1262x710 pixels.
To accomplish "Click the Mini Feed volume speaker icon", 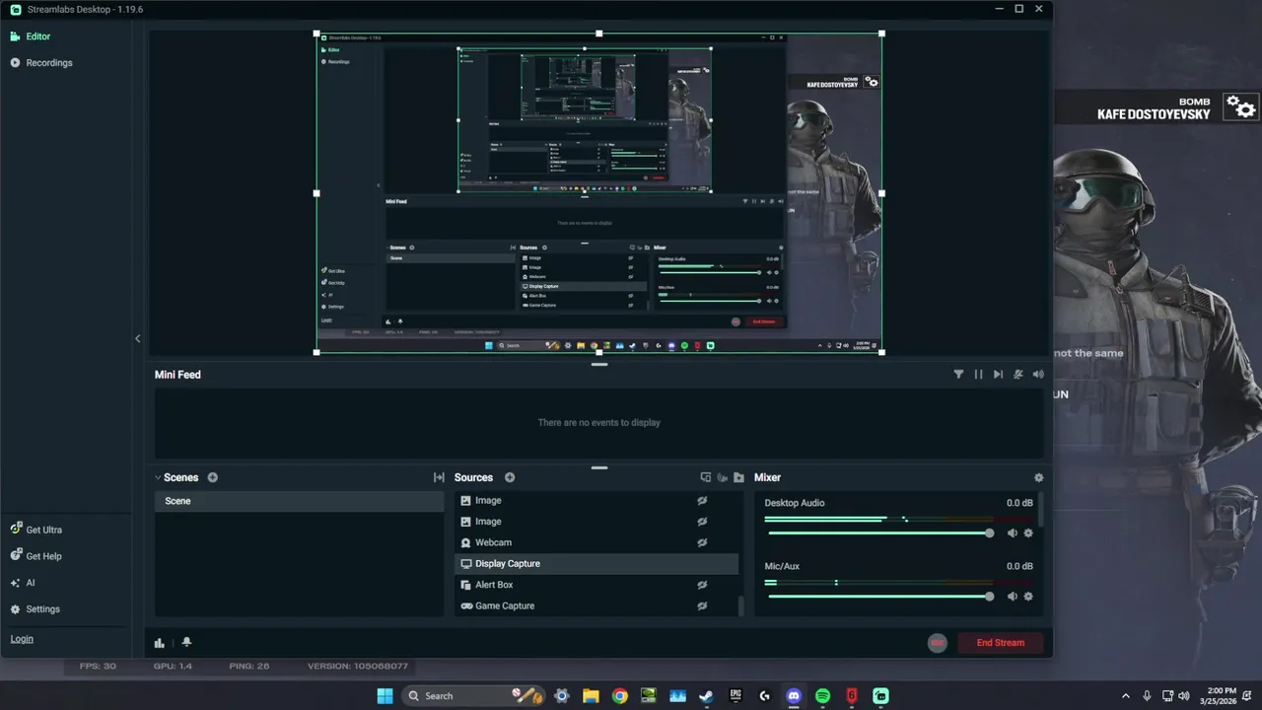I will [x=1037, y=375].
